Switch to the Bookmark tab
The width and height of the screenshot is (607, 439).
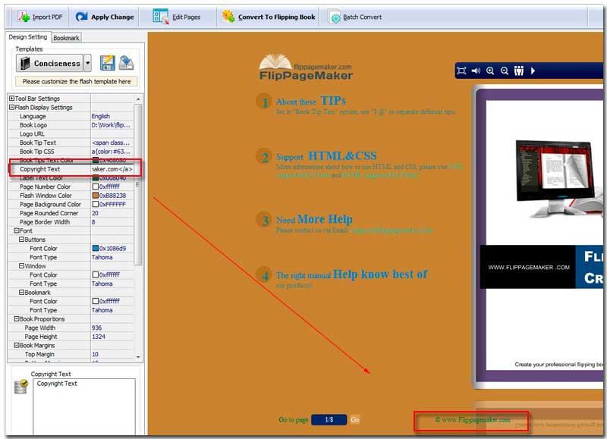(x=66, y=37)
